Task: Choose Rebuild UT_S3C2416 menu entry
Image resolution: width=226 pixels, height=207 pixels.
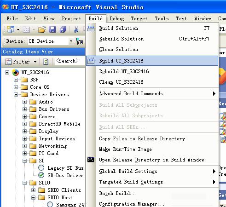Action: pyautogui.click(x=152, y=71)
